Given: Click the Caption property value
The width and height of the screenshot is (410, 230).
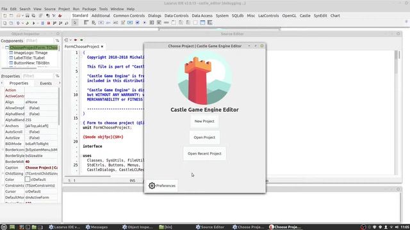Looking at the screenshot, I should coord(41,167).
